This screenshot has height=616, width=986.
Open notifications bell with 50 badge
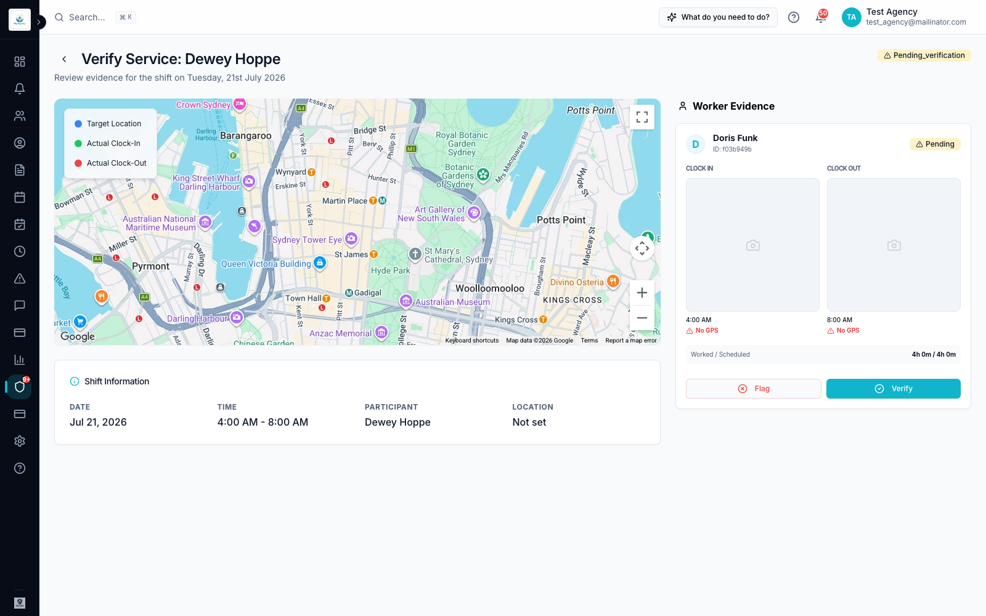(x=821, y=17)
